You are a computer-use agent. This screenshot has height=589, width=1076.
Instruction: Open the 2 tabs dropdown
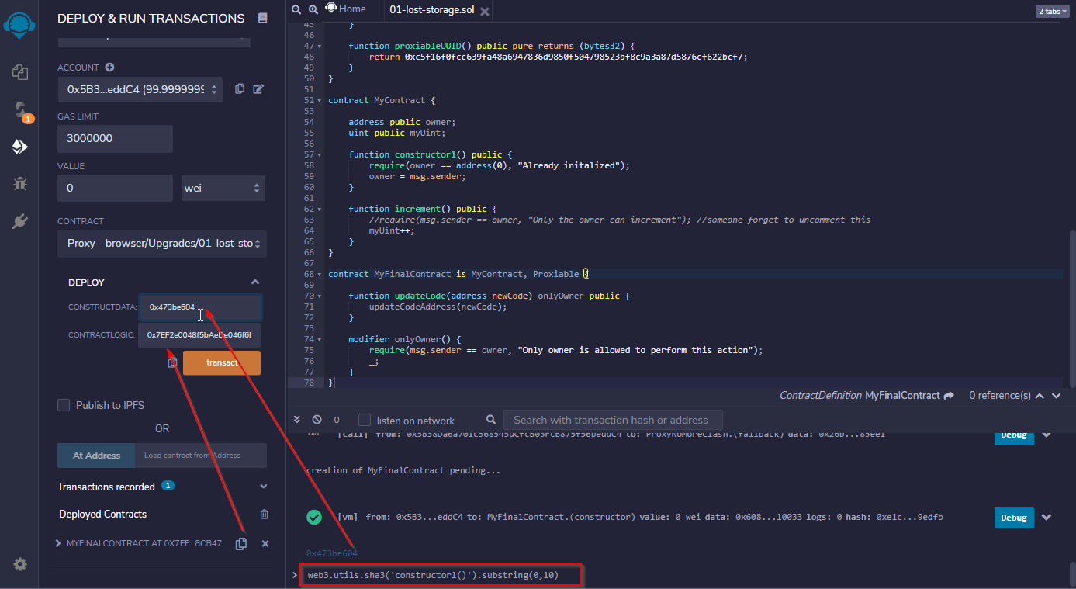tap(1054, 11)
